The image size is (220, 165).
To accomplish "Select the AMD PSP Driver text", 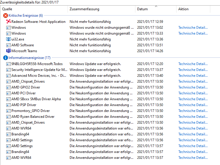I will [x=24, y=105].
